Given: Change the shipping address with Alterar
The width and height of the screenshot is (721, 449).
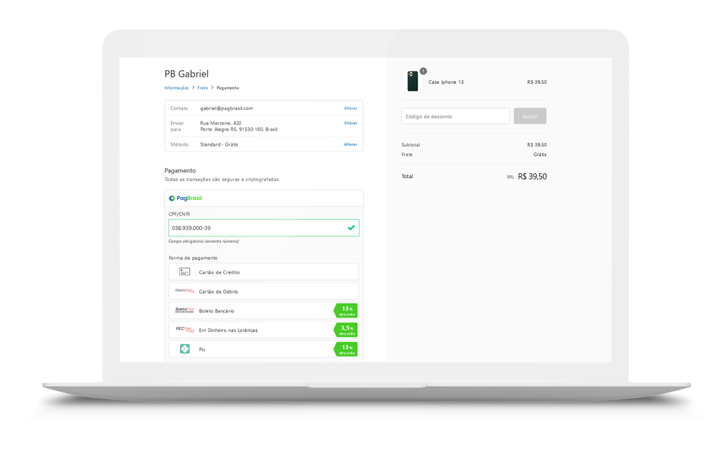Looking at the screenshot, I should (351, 122).
